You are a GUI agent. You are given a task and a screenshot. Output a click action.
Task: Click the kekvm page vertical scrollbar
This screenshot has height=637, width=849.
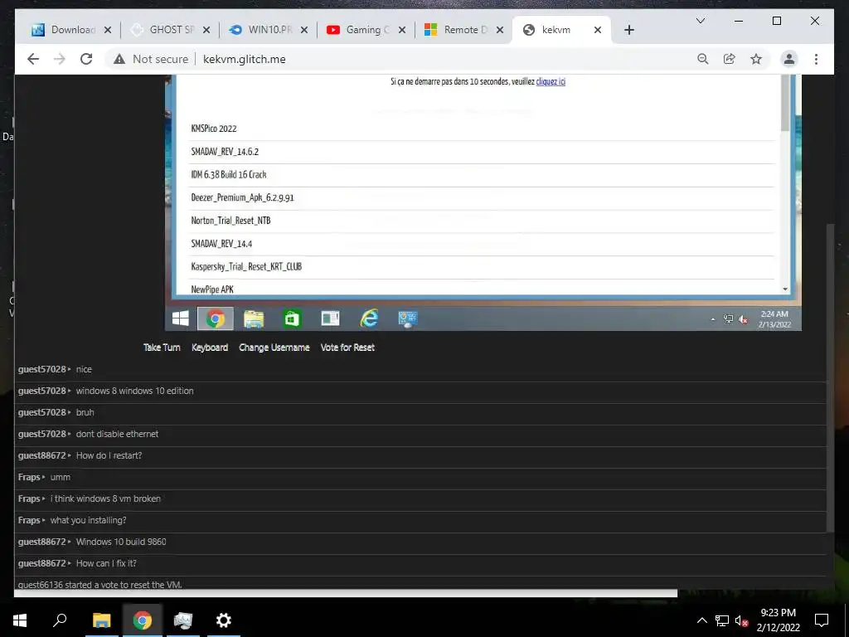point(831,377)
